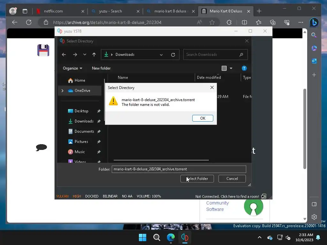
Task: Select OneDrive in the navigation pane
Action: tap(82, 91)
